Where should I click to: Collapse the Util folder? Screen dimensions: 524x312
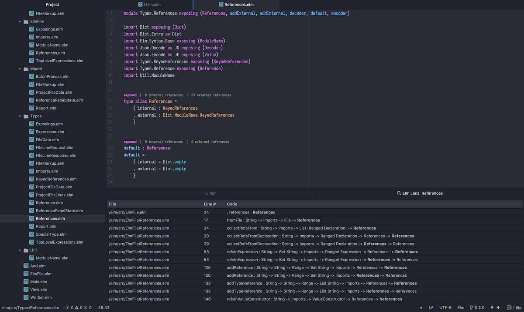tap(19, 250)
